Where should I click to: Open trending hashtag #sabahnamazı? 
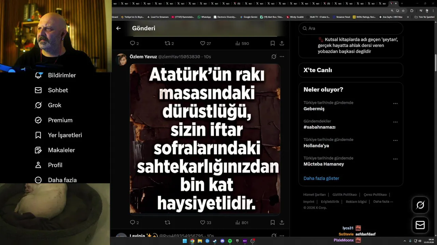pos(319,127)
